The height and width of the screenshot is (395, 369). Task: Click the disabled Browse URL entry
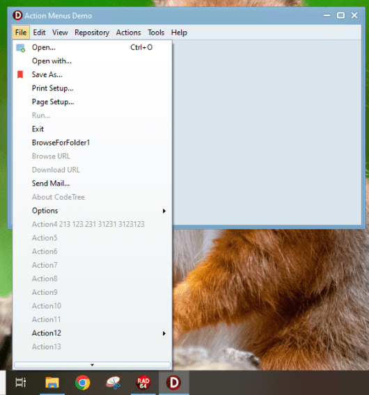(93, 156)
